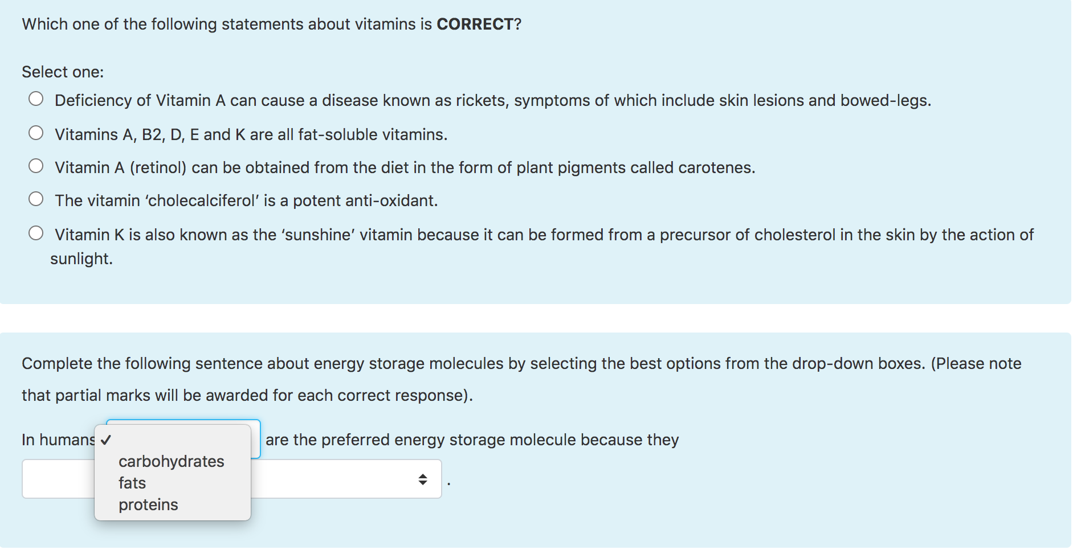Choose 'carbohydrates' from the open dropdown
The image size is (1077, 558).
pyautogui.click(x=170, y=461)
